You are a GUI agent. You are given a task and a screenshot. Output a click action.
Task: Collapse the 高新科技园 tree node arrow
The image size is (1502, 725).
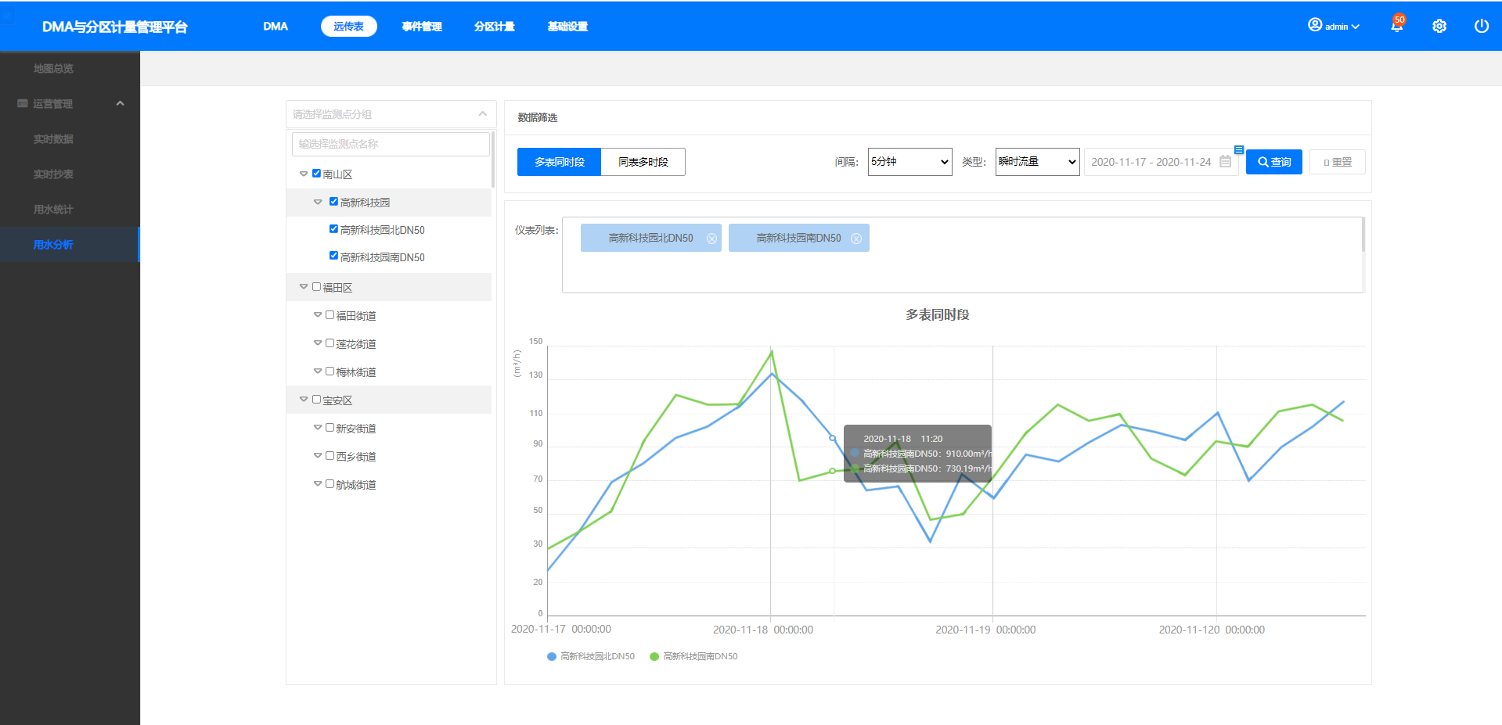click(x=318, y=202)
